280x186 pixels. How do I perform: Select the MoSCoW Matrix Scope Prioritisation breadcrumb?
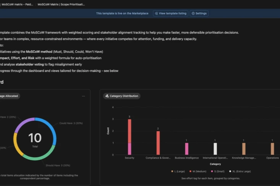pyautogui.click(x=61, y=4)
